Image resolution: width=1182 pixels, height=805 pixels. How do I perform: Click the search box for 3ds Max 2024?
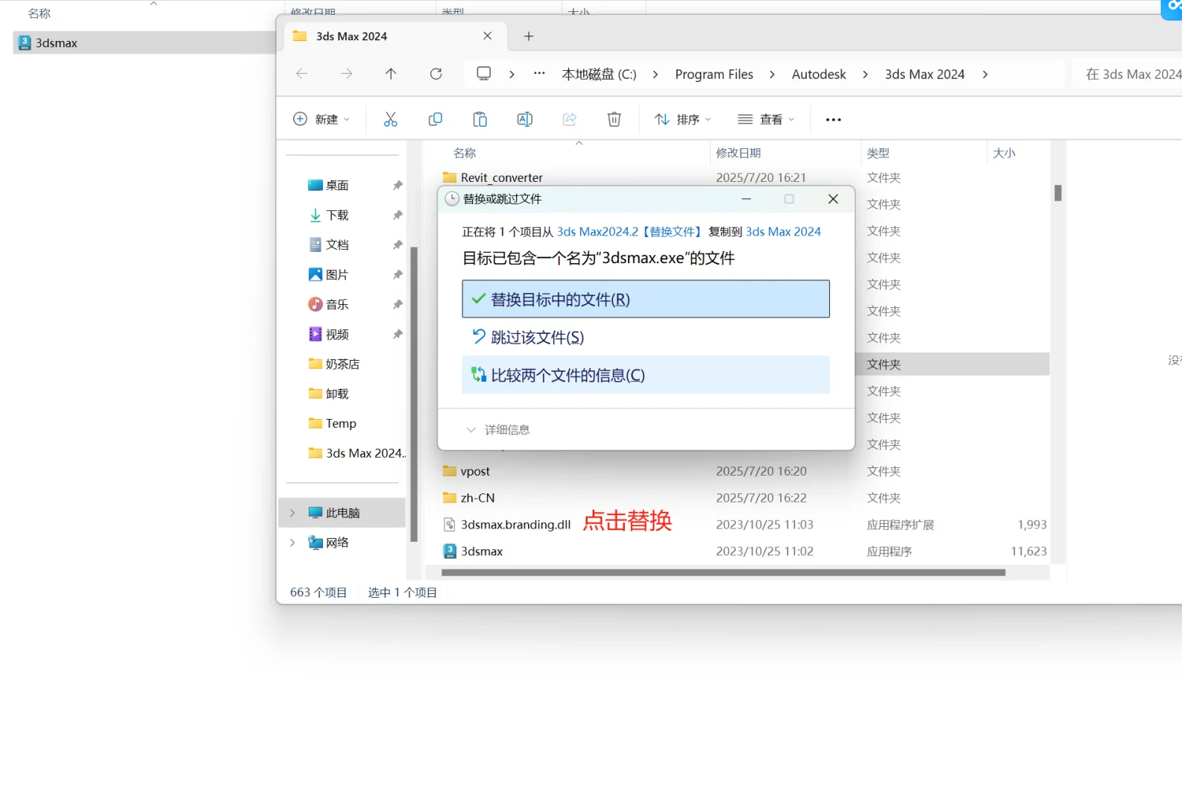[x=1128, y=74]
